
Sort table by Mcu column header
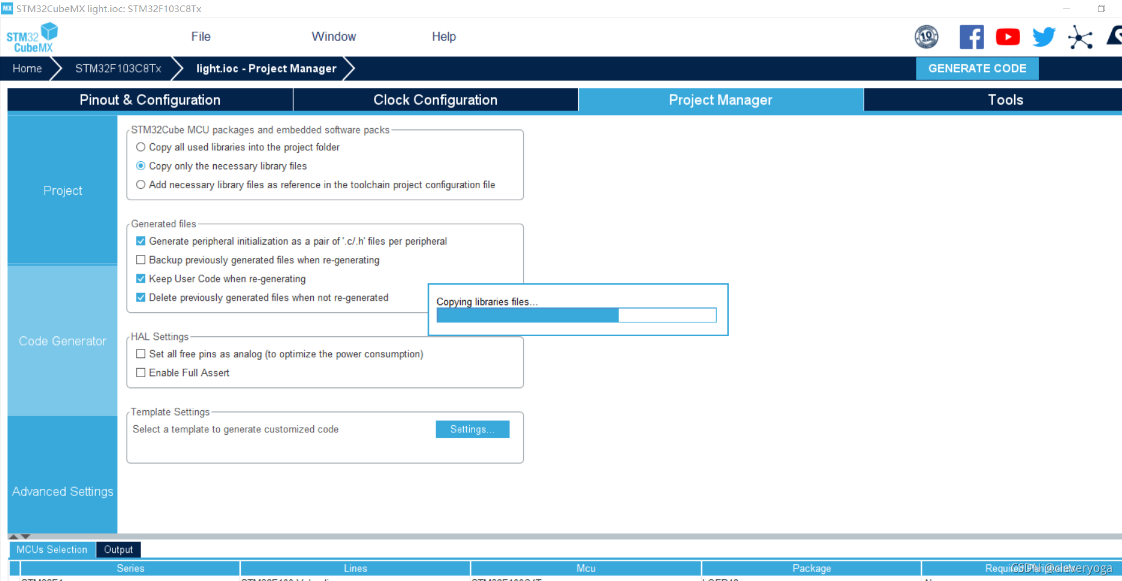pyautogui.click(x=585, y=568)
